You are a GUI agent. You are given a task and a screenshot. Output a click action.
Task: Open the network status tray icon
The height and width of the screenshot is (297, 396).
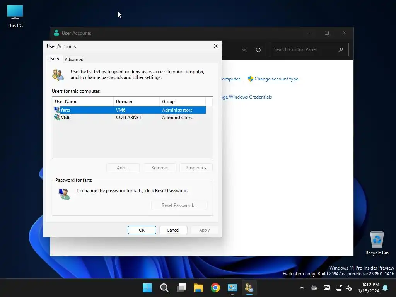point(339,288)
